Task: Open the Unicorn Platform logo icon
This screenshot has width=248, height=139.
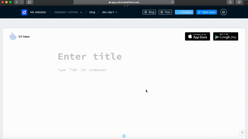Action: tap(24, 12)
